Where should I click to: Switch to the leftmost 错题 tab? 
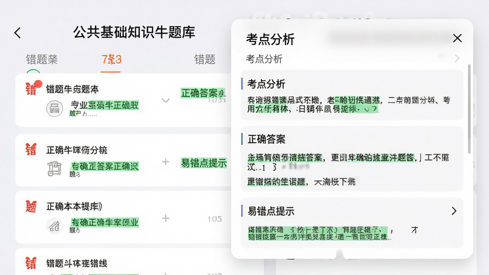tap(42, 59)
